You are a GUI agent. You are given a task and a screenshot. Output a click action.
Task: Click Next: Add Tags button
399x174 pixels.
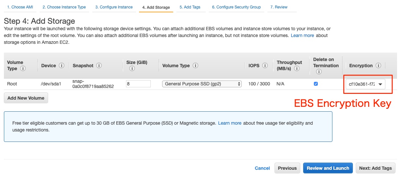(376, 168)
